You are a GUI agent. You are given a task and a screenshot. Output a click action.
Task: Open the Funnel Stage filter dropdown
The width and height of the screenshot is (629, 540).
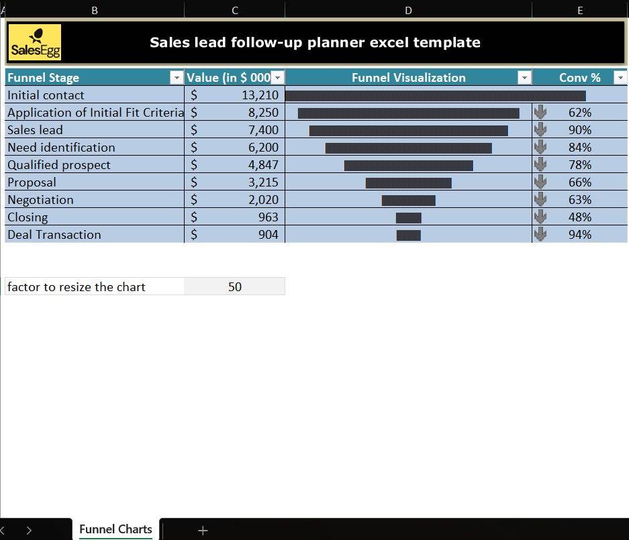coord(177,78)
